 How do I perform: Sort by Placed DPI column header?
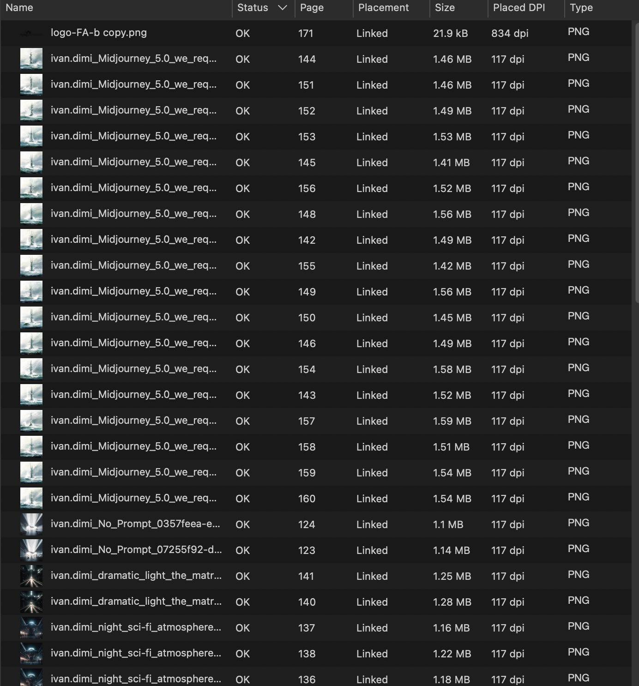coord(519,8)
